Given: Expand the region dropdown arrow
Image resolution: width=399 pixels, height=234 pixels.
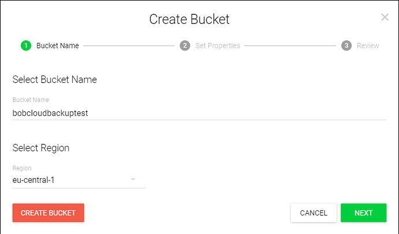Looking at the screenshot, I should [133, 180].
